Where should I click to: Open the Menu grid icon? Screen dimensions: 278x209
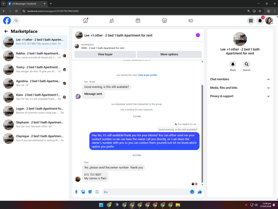251,21
